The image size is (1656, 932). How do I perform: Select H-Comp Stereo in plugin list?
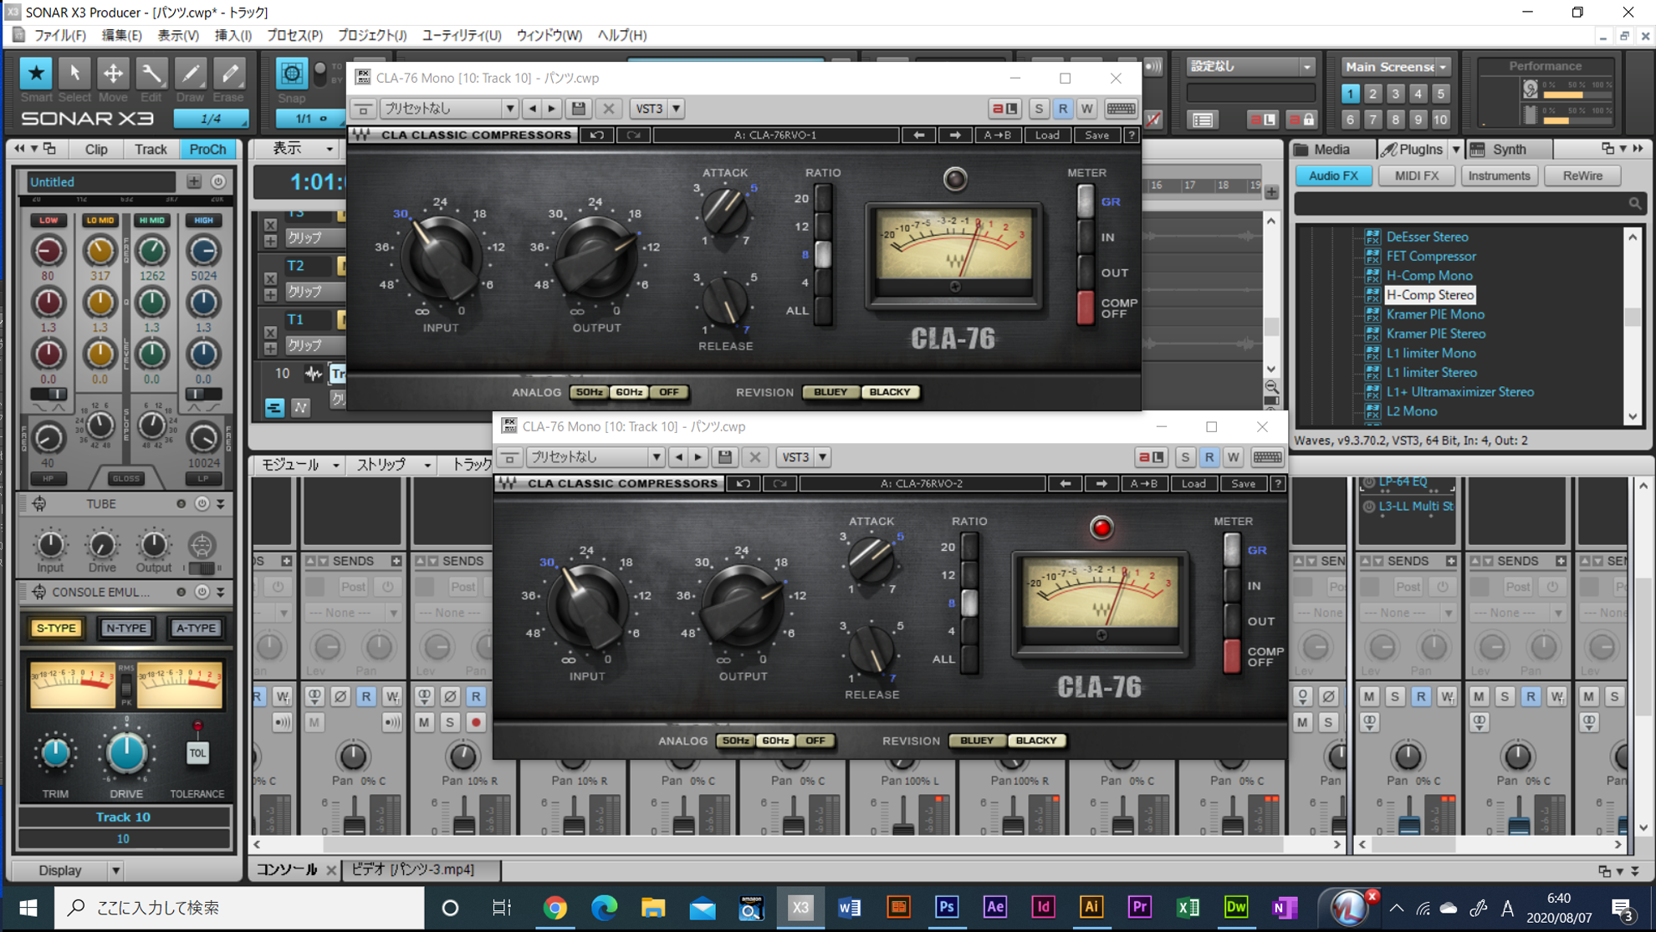pos(1429,294)
